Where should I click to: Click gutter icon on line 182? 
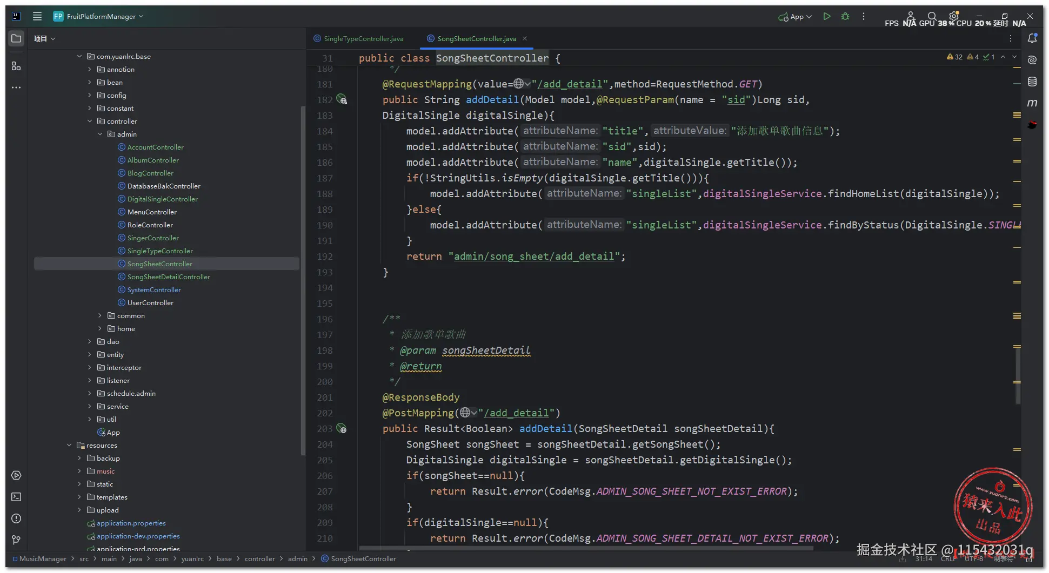[x=342, y=99]
